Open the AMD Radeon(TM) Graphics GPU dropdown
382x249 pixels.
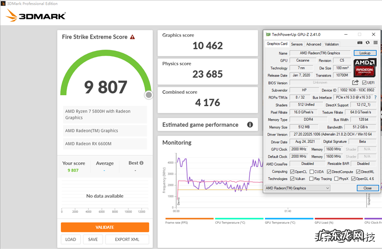(298, 188)
